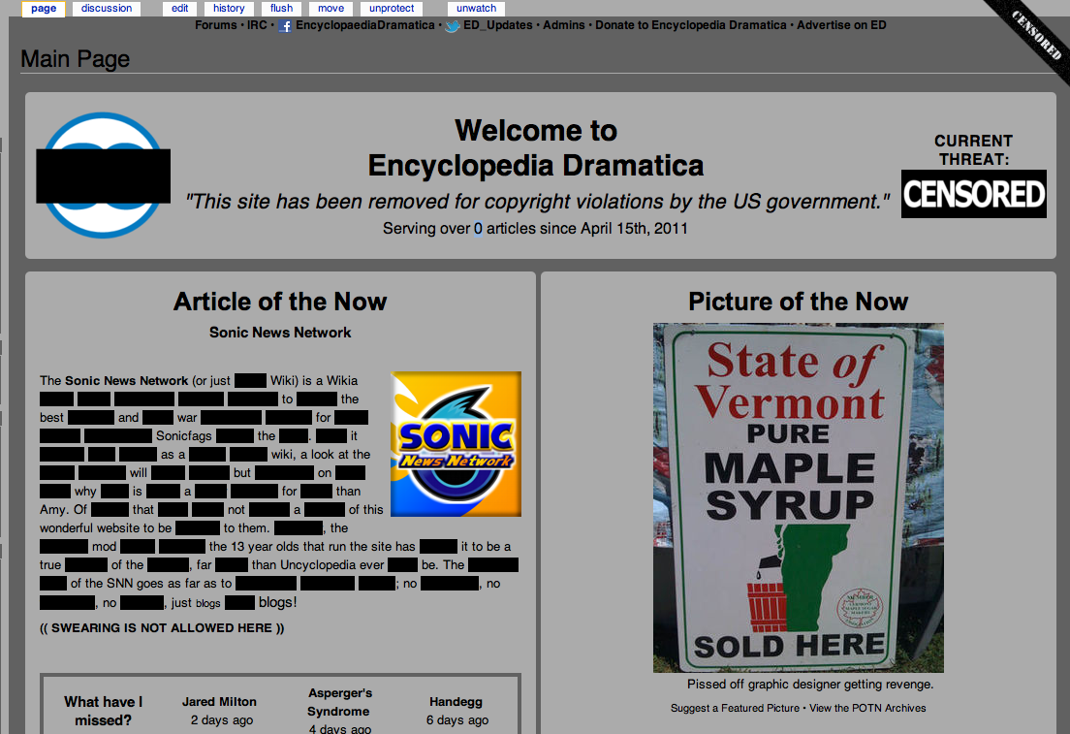The image size is (1070, 734).
Task: Click the CENSORED threat level banner
Action: [973, 194]
